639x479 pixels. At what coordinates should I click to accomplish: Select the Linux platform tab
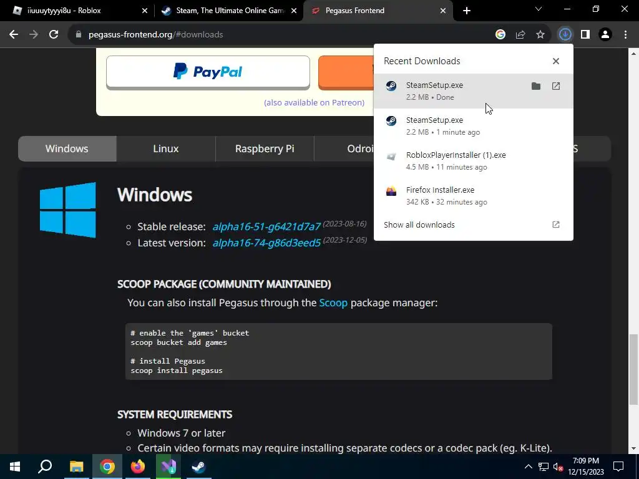(166, 148)
